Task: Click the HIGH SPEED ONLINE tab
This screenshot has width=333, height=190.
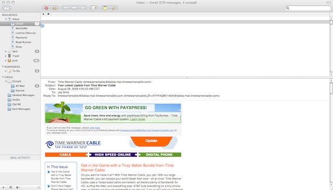Action: point(113,155)
